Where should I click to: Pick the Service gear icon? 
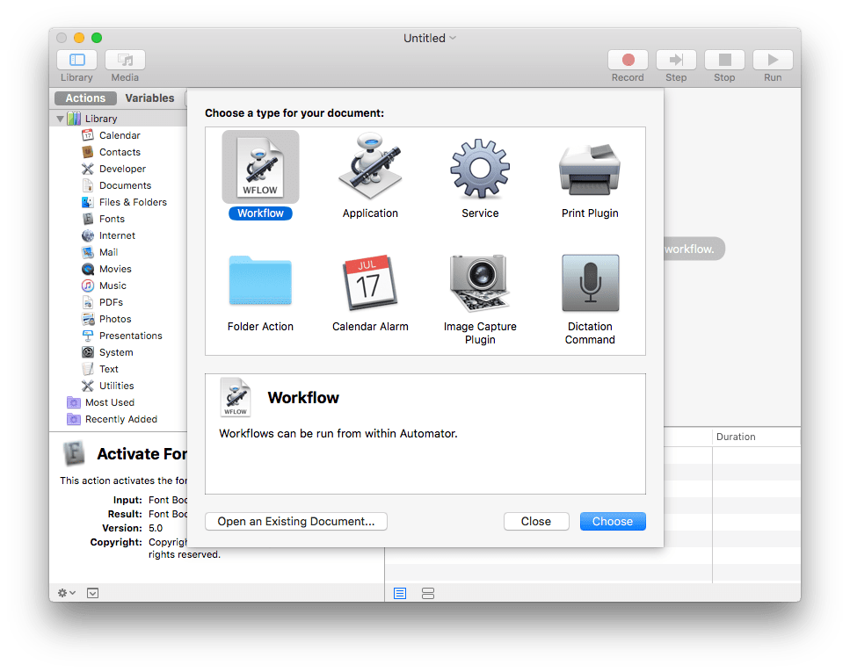point(480,168)
